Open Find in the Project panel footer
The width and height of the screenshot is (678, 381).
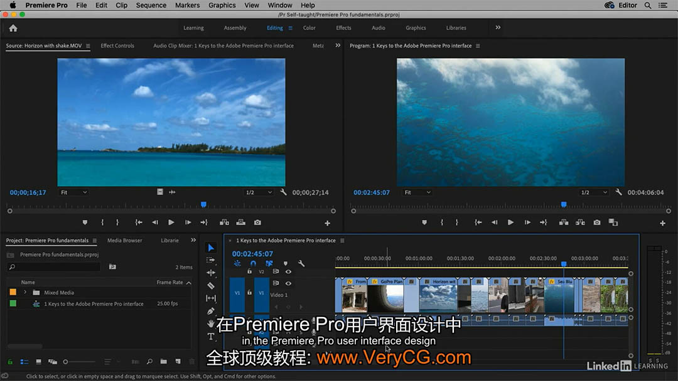149,362
